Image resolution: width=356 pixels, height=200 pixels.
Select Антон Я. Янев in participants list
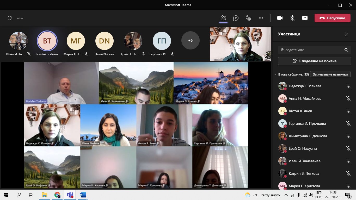coord(300,111)
